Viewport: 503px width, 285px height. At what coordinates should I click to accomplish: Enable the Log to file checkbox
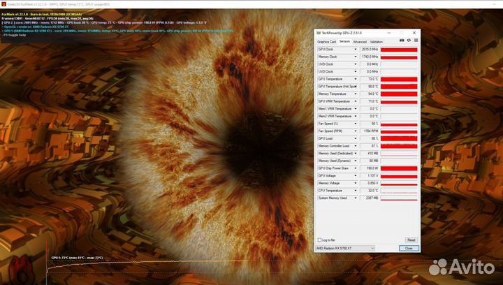coord(319,240)
